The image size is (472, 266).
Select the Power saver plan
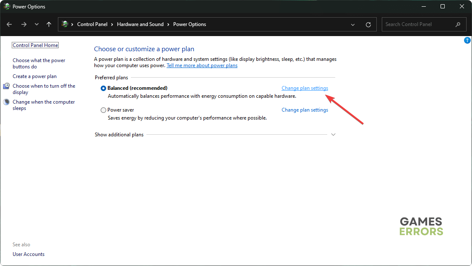103,110
